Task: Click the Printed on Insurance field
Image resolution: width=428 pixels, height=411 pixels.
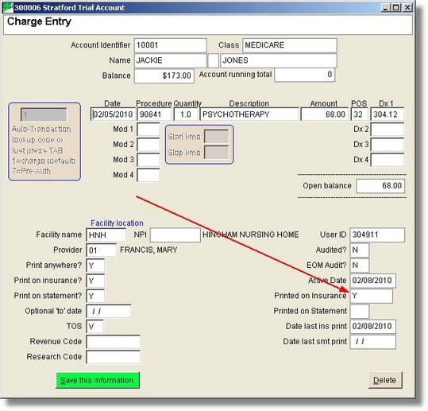Action: [x=372, y=297]
